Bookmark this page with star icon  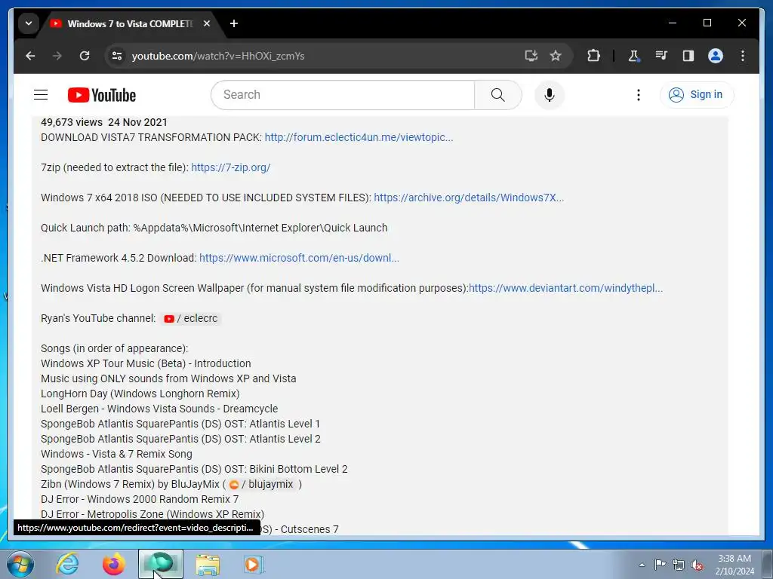tap(556, 56)
